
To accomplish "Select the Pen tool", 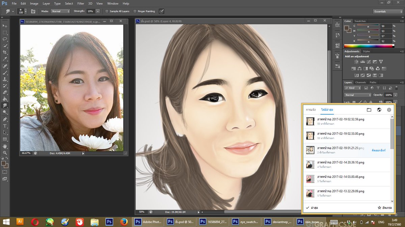I will pos(5,119).
